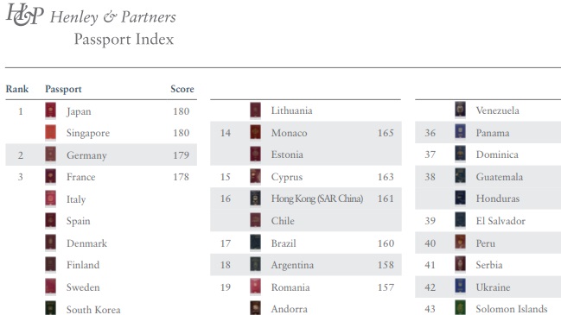Click the Solomon Islands passport icon
561x315 pixels.
(x=460, y=308)
